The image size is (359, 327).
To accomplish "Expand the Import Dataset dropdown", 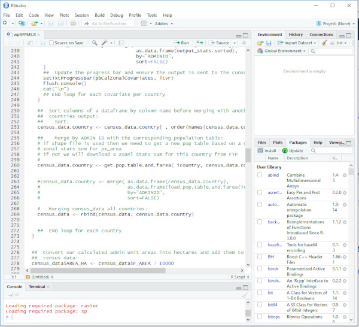I will pyautogui.click(x=297, y=43).
